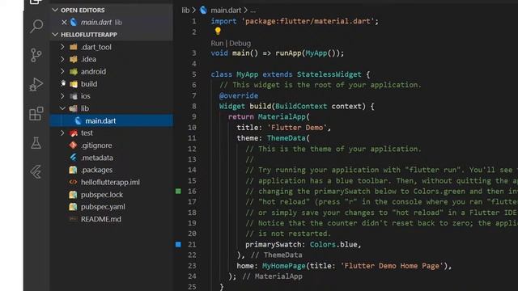Click lib in the breadcrumb
The width and height of the screenshot is (518, 291).
pyautogui.click(x=185, y=11)
